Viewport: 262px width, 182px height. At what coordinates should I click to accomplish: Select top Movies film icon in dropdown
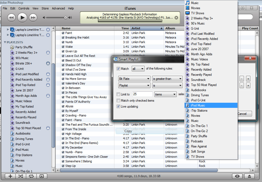tap(188, 8)
